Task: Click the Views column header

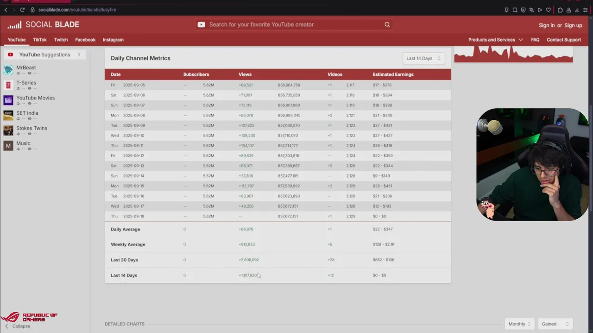Action: tap(245, 74)
